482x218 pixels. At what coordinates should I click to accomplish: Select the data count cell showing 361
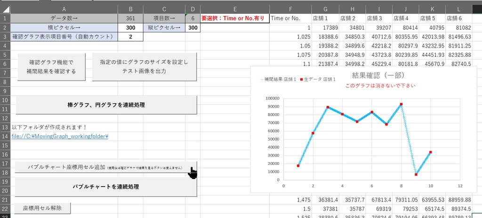130,18
